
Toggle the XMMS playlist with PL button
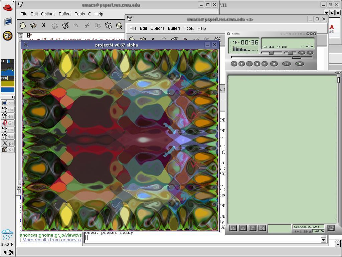(x=310, y=53)
